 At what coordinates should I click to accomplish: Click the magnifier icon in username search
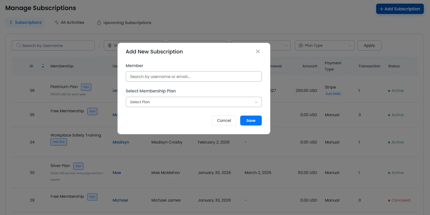click(18, 45)
